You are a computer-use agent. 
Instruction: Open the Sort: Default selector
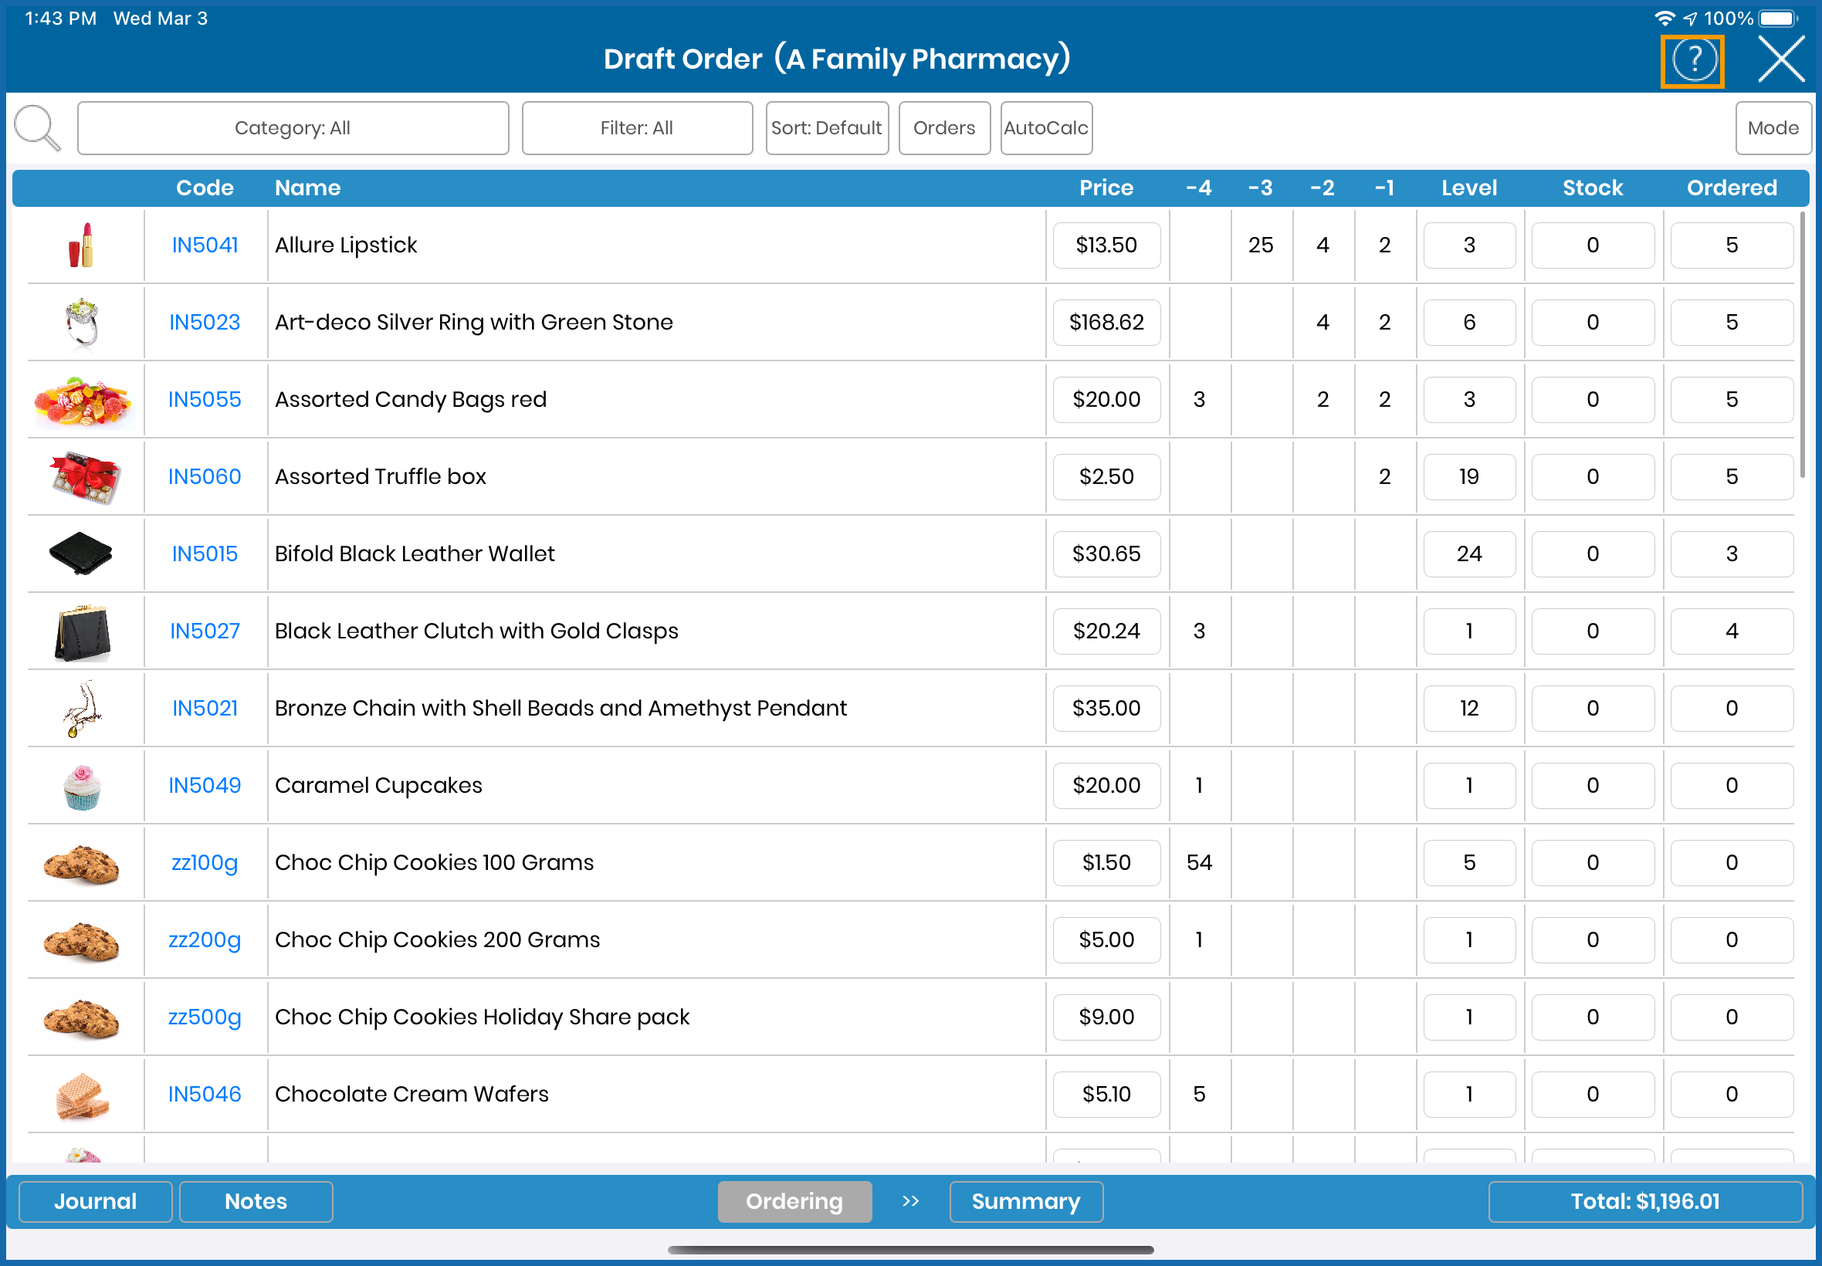(826, 127)
